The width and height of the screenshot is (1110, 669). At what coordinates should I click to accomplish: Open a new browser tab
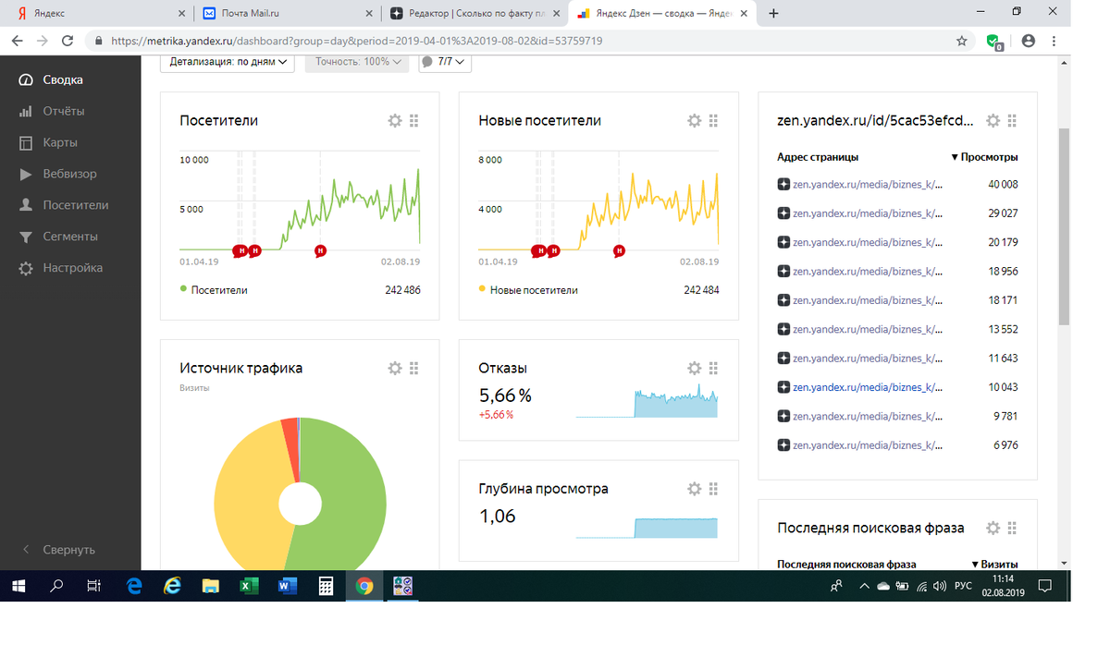(x=773, y=13)
